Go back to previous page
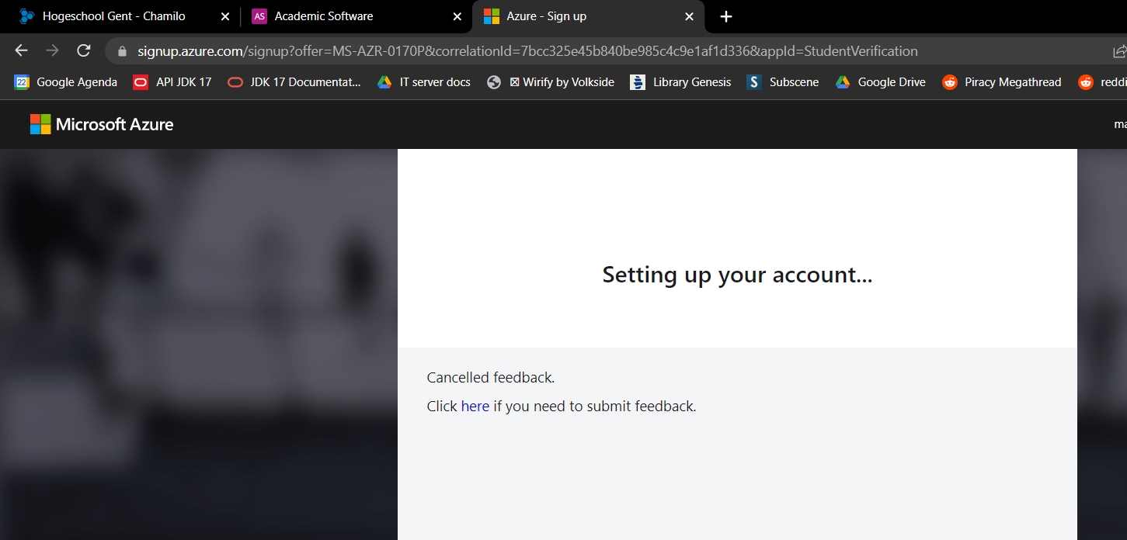The width and height of the screenshot is (1127, 540). 21,51
